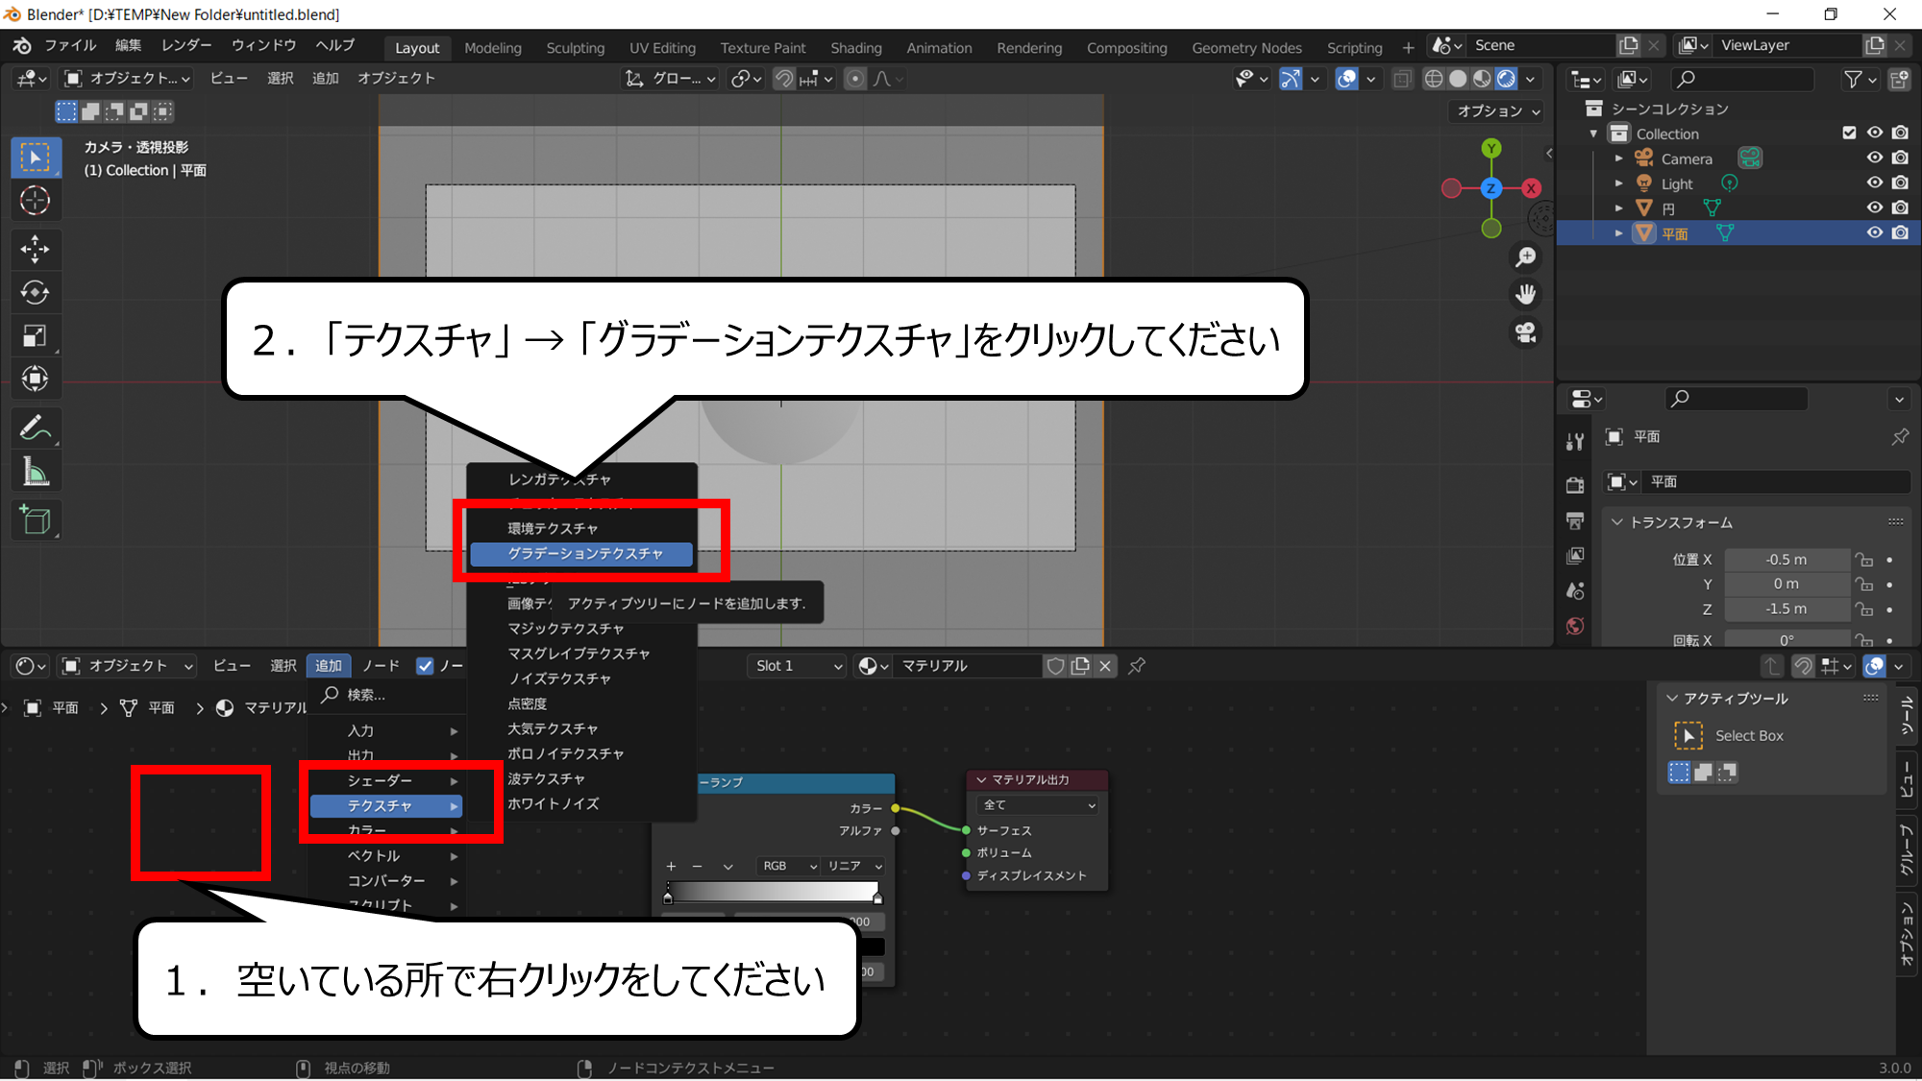Open the 追加 menu in 3D viewport header
The height and width of the screenshot is (1081, 1922).
point(325,78)
